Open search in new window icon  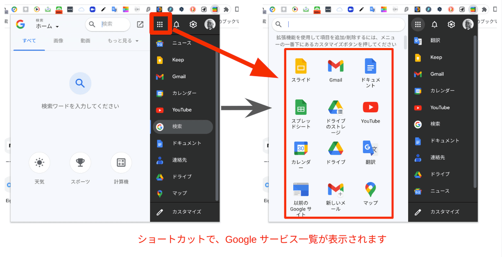[140, 25]
